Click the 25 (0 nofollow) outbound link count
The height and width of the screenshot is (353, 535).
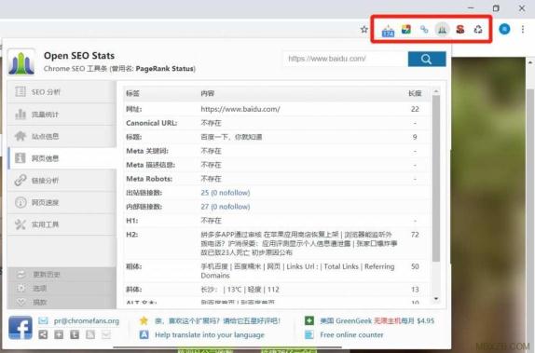coord(226,193)
